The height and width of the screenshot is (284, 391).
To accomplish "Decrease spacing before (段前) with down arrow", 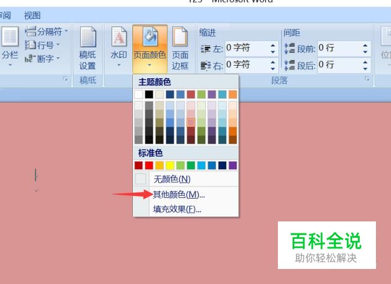I will point(365,52).
